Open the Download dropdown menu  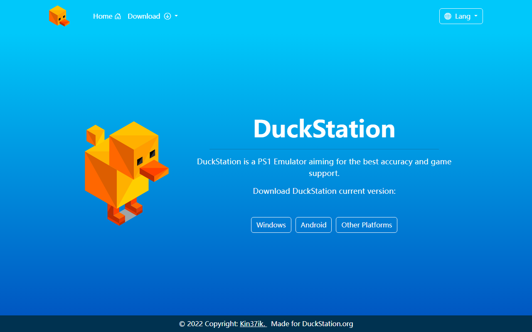[x=153, y=16]
